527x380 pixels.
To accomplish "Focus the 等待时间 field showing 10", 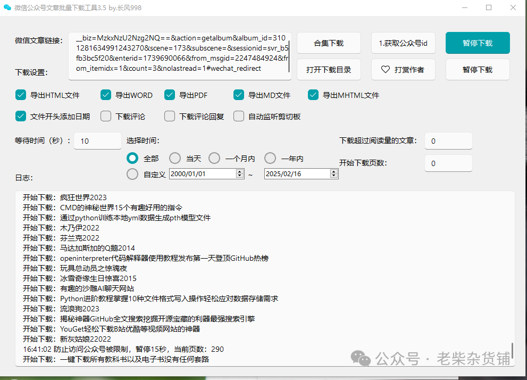I will pos(97,141).
